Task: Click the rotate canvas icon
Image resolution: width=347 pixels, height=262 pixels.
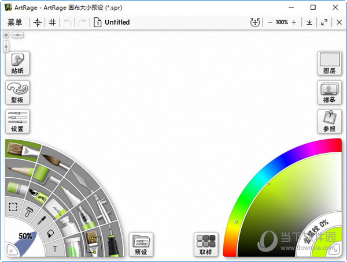Action: click(255, 23)
